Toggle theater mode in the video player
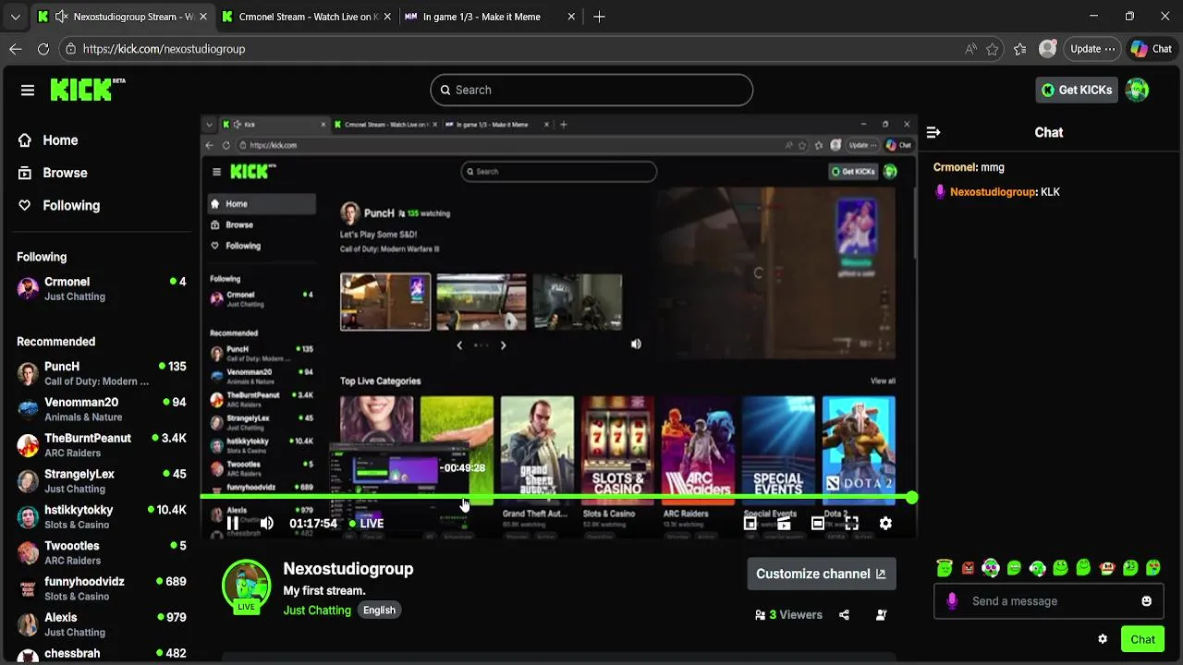The image size is (1183, 665). coord(818,524)
